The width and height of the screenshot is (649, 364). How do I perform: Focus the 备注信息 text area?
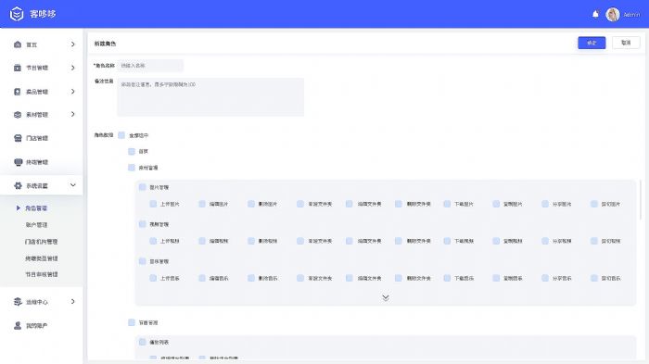pyautogui.click(x=210, y=97)
